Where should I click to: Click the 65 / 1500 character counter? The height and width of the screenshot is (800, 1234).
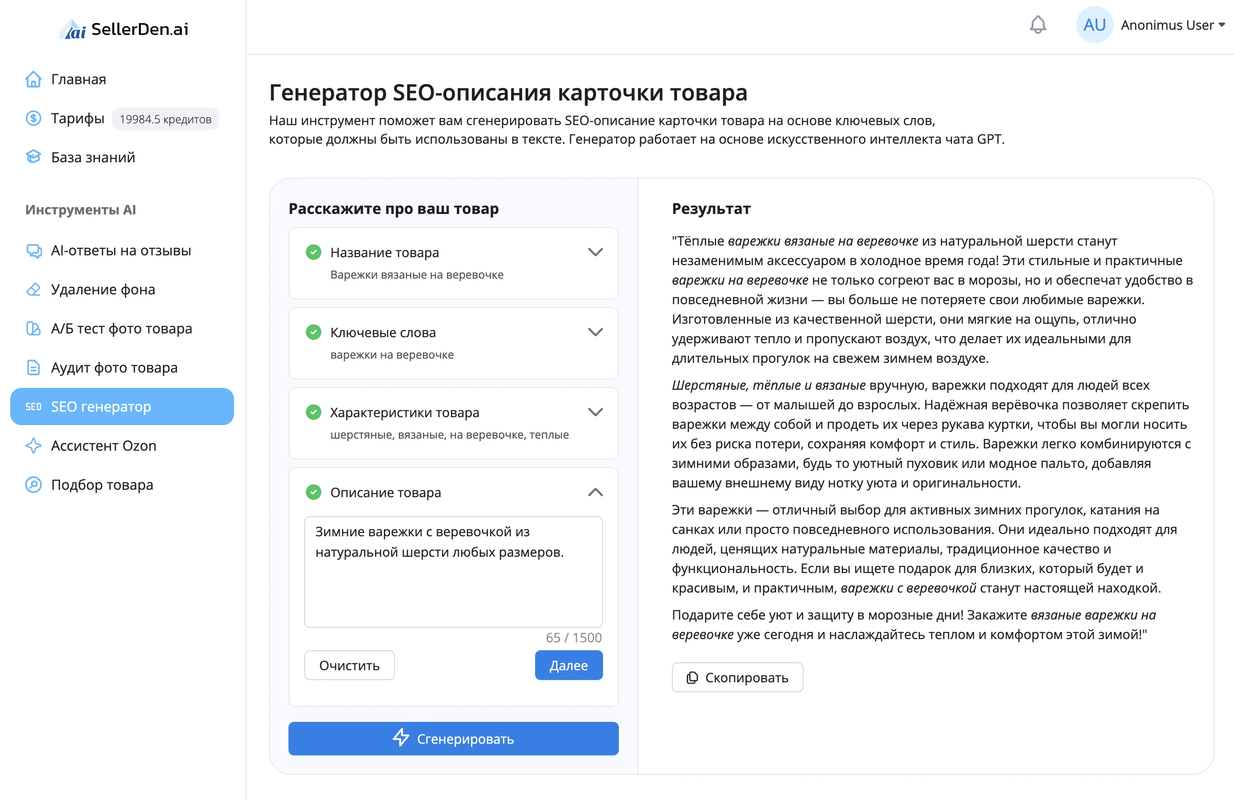click(x=573, y=638)
